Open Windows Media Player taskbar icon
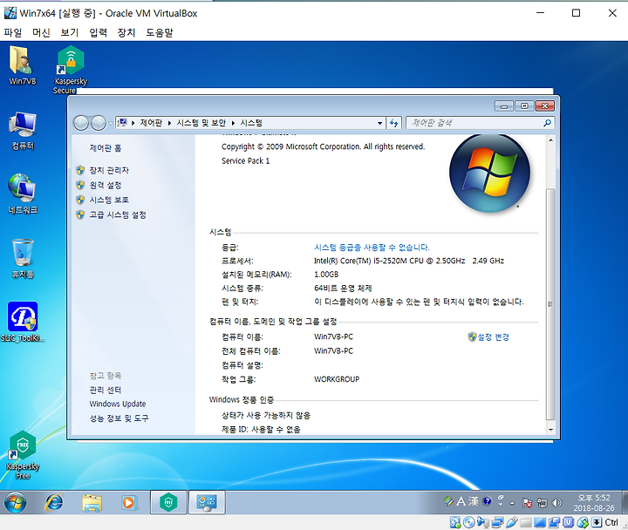This screenshot has width=628, height=530. (x=129, y=502)
